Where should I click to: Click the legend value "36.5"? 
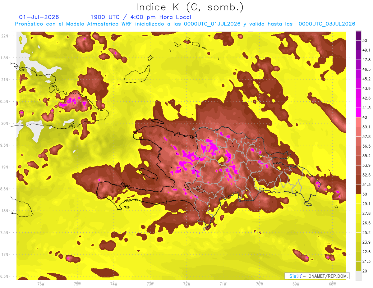click(366, 146)
